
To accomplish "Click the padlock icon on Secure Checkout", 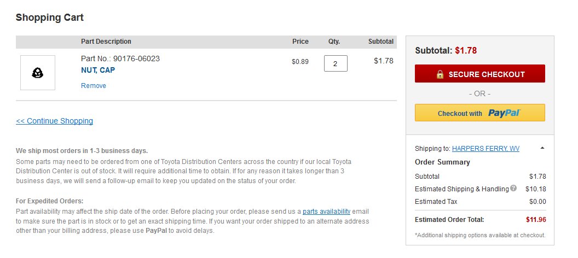I will point(440,74).
